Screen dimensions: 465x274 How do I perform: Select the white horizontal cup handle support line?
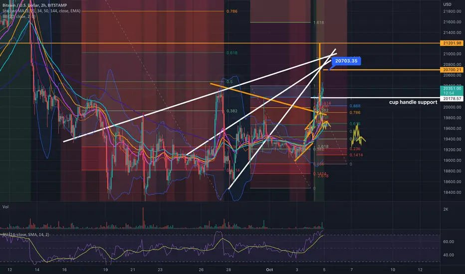point(375,98)
